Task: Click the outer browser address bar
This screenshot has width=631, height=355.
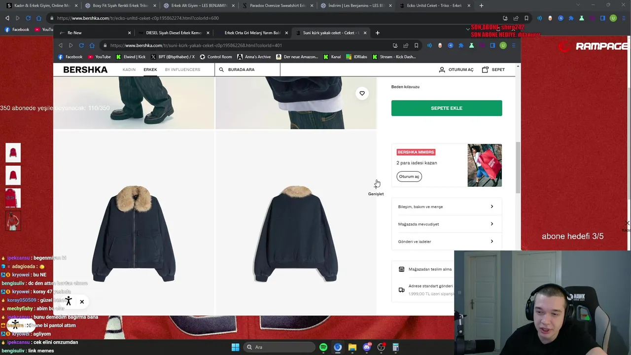Action: (x=276, y=18)
